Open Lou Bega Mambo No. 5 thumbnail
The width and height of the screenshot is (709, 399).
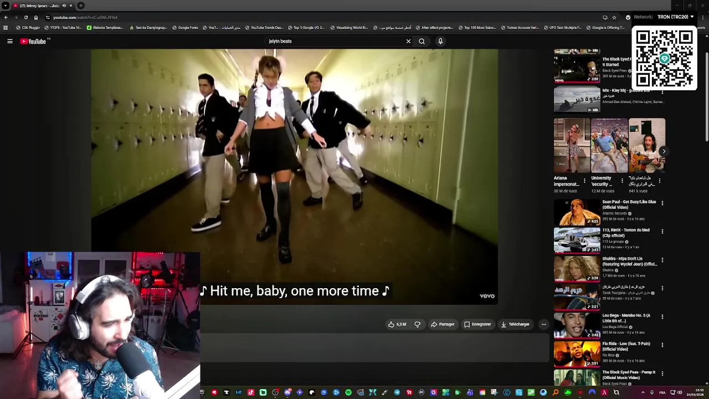[577, 326]
